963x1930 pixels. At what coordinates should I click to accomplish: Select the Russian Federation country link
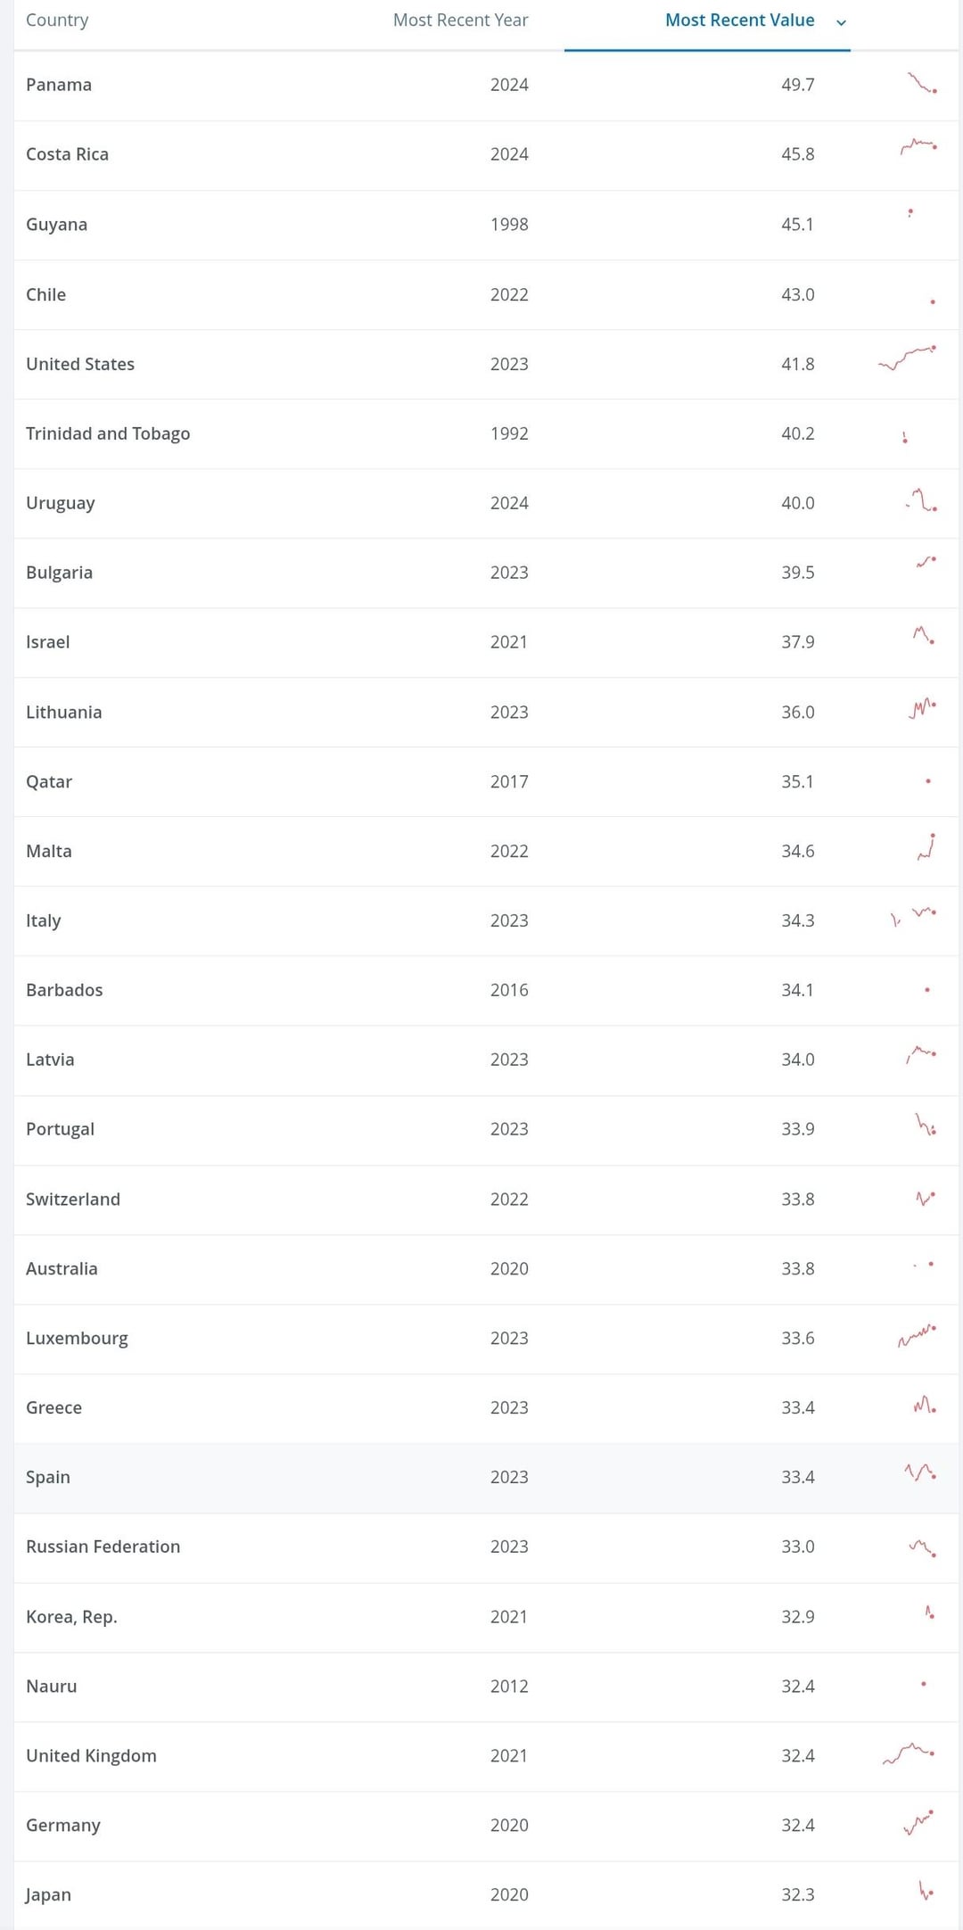(x=103, y=1546)
